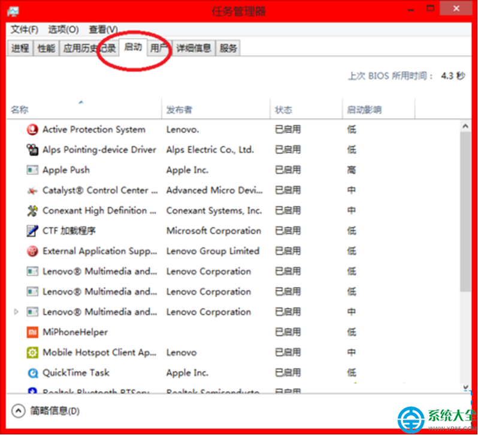This screenshot has width=478, height=435.
Task: Click the scrollbar down arrow
Action: coord(465,387)
